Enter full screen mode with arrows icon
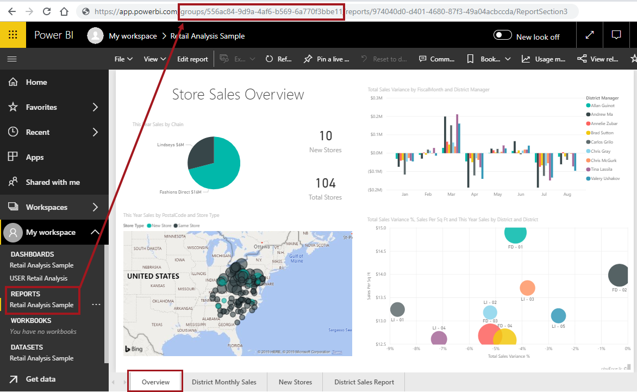This screenshot has width=637, height=392. [x=590, y=35]
